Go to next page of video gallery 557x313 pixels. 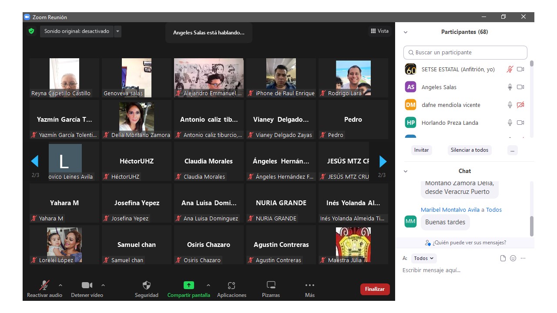pos(383,161)
